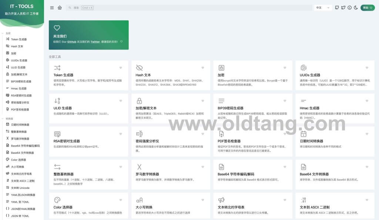Open the GitHub link in the 关注我们 banner
The height and width of the screenshot is (220, 379).
point(72,42)
